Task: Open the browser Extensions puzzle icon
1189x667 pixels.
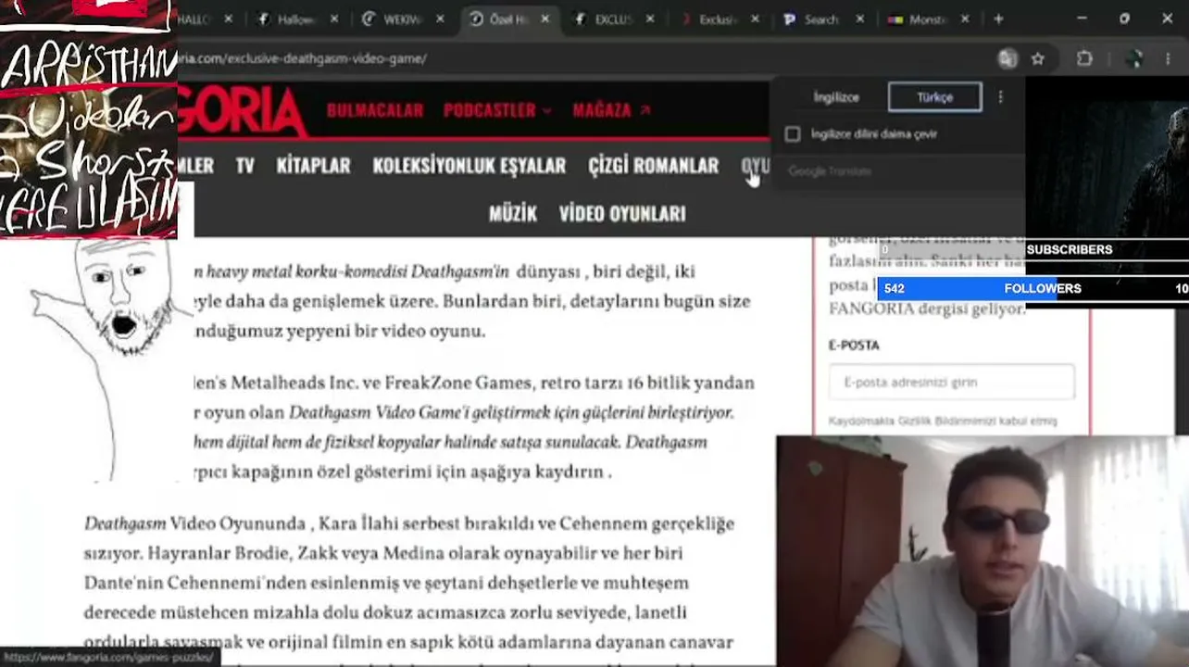Action: (1084, 58)
